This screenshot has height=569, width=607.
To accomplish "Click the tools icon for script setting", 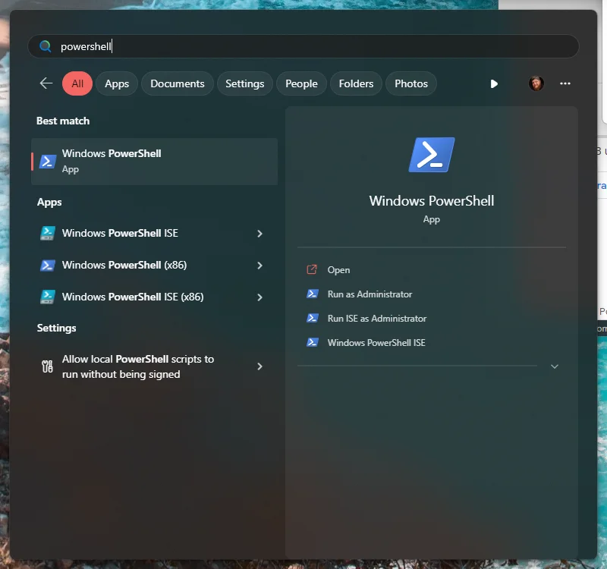I will pyautogui.click(x=47, y=366).
